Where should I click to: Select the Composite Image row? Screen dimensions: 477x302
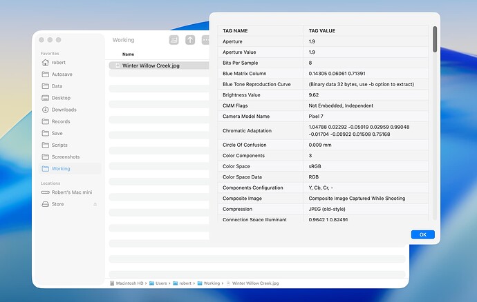[x=323, y=198]
